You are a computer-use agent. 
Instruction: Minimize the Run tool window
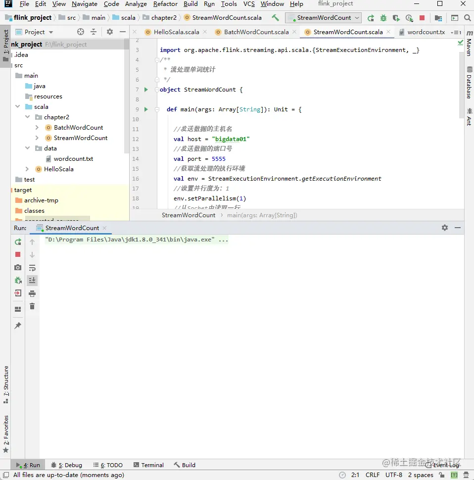458,228
